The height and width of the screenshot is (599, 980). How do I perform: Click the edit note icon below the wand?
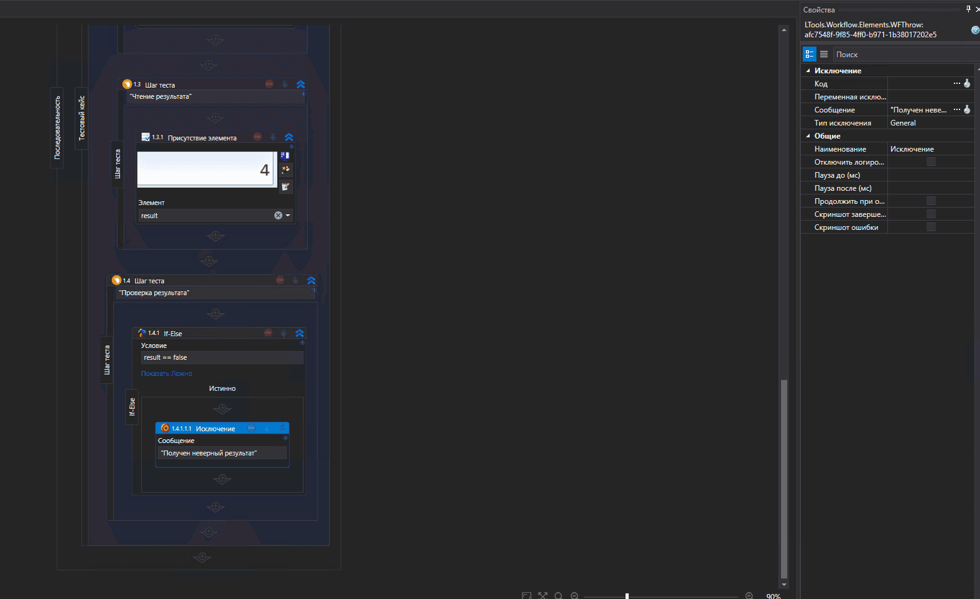coord(285,186)
